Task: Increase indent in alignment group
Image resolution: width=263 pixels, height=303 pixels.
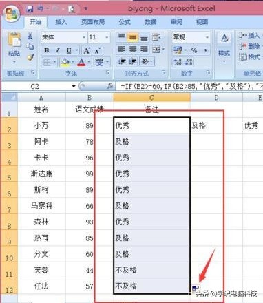Action: (133, 61)
